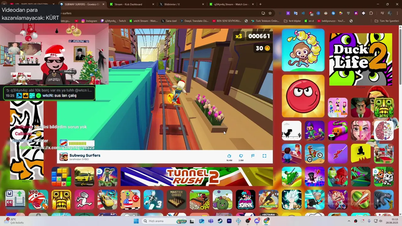This screenshot has height=226, width=402.
Task: Open monkey with bananas game tile
Action: [303, 50]
